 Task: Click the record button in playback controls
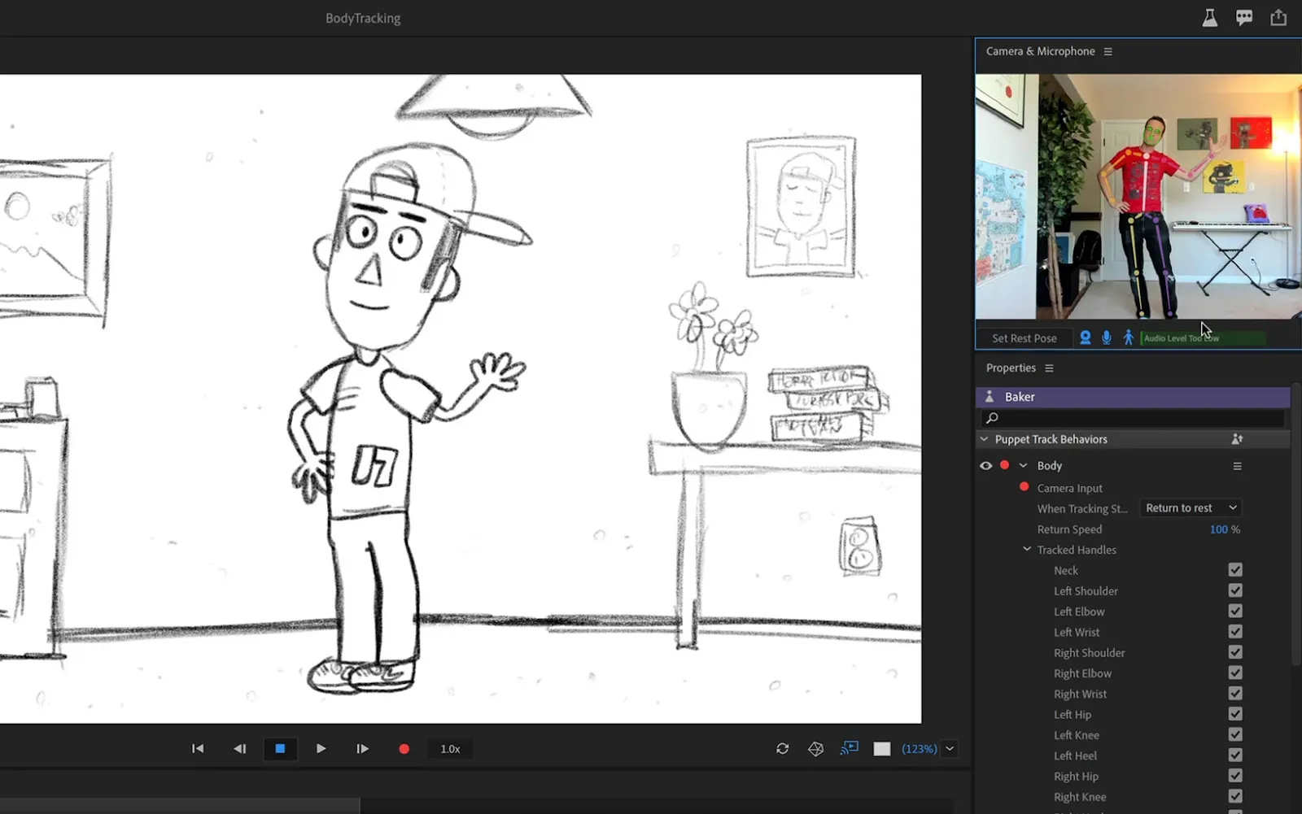[404, 749]
